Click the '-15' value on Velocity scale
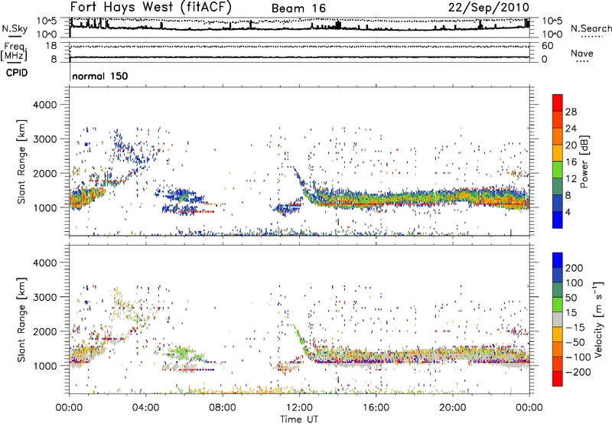This screenshot has height=424, width=612. point(575,328)
